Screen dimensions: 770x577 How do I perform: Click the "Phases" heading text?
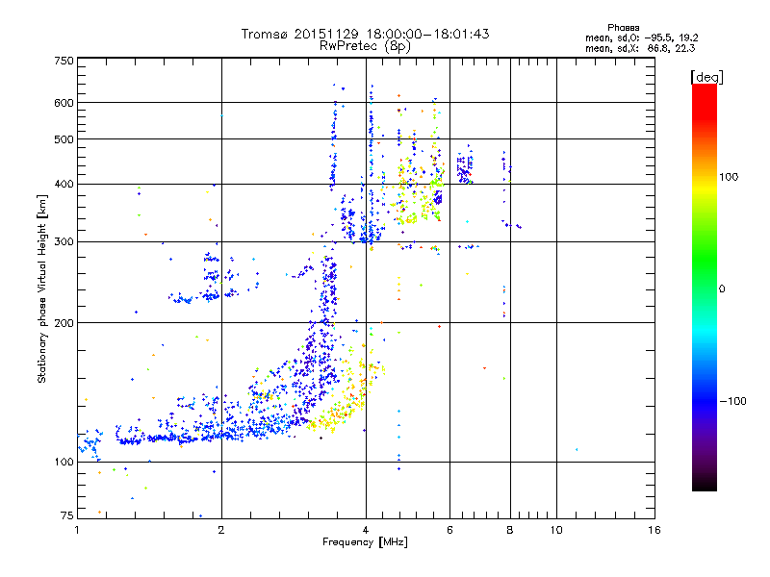click(623, 28)
